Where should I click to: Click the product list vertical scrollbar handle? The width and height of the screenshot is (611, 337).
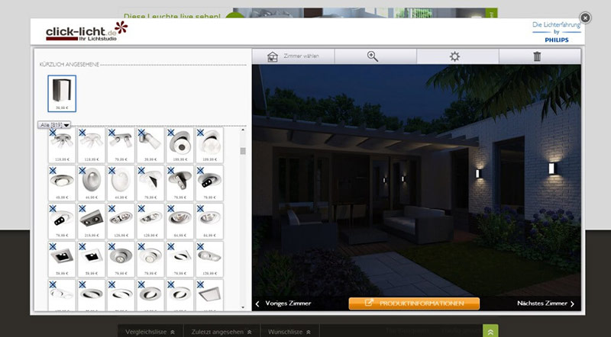click(x=243, y=151)
